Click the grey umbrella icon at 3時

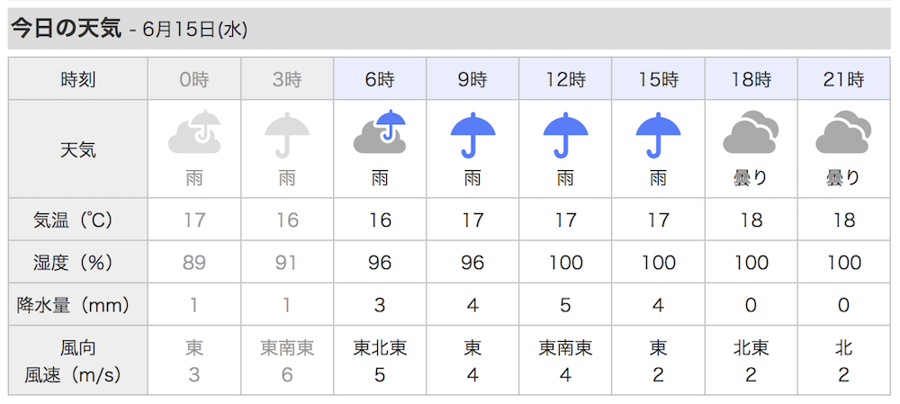tap(287, 135)
